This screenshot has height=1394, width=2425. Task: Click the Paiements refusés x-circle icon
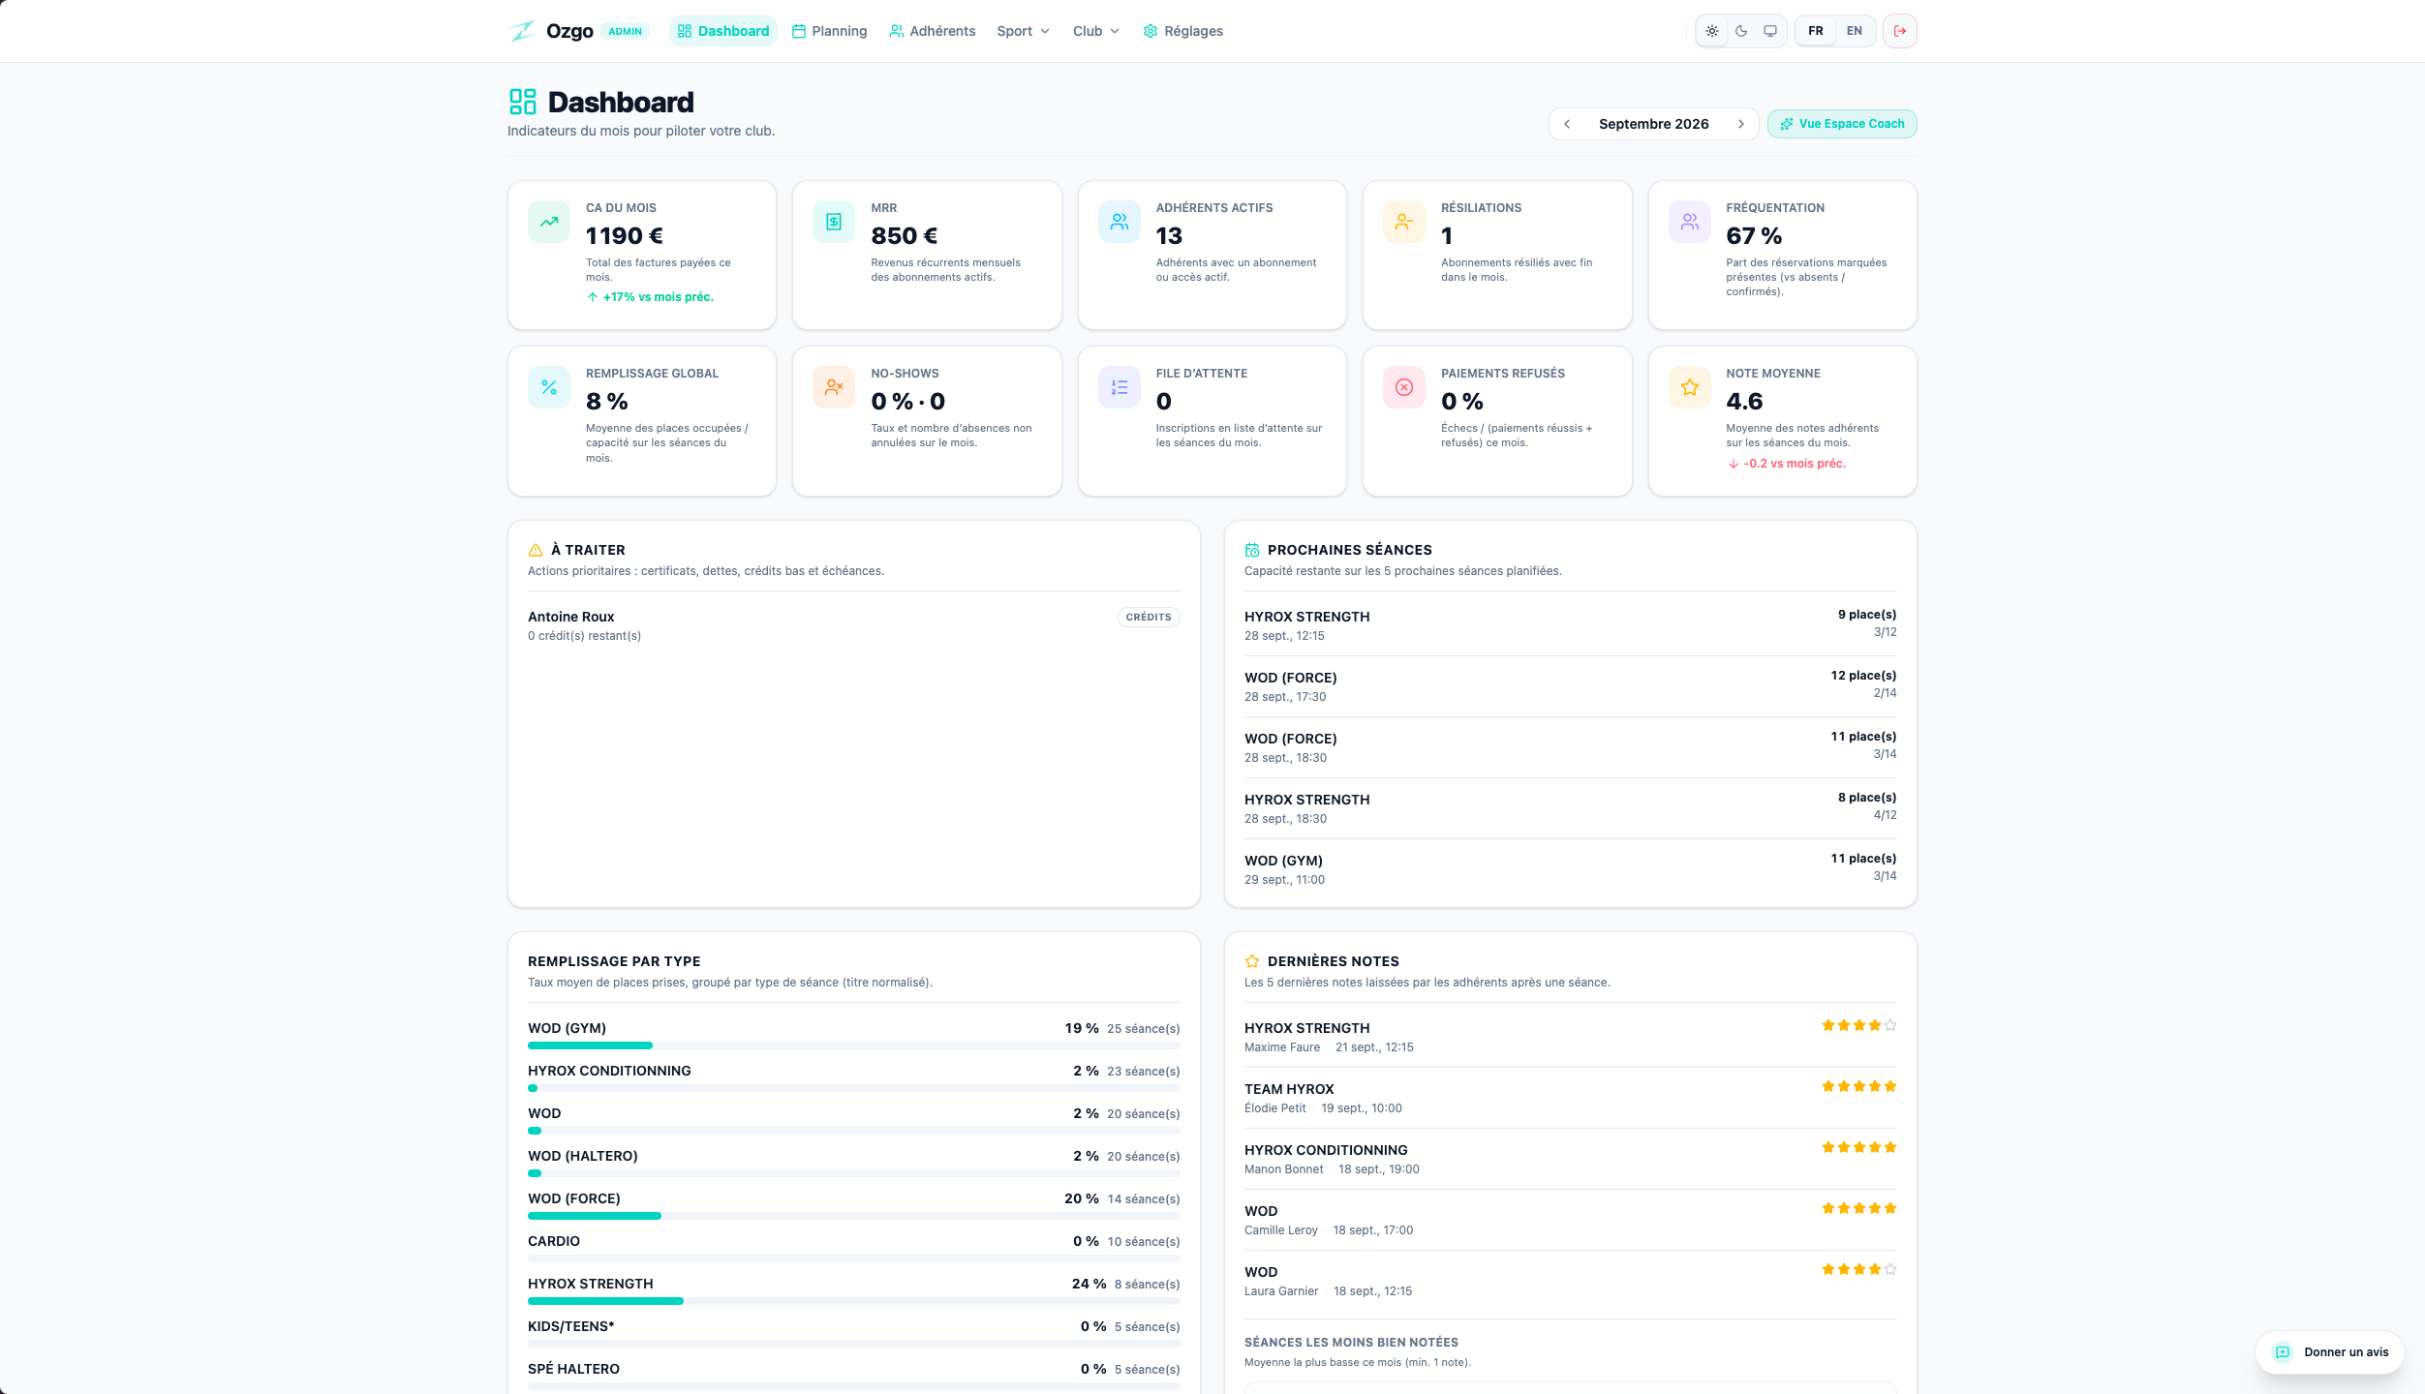[x=1404, y=387]
